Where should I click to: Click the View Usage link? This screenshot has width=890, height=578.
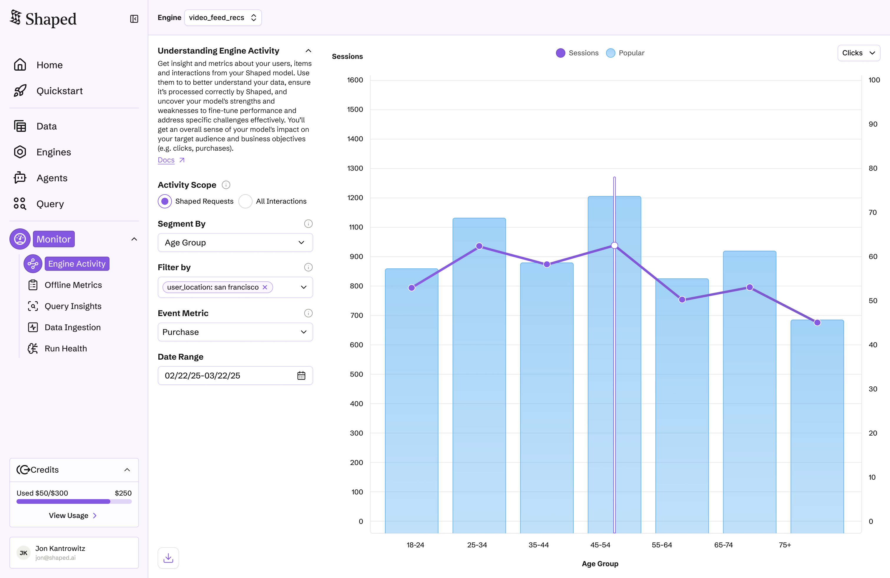point(73,515)
